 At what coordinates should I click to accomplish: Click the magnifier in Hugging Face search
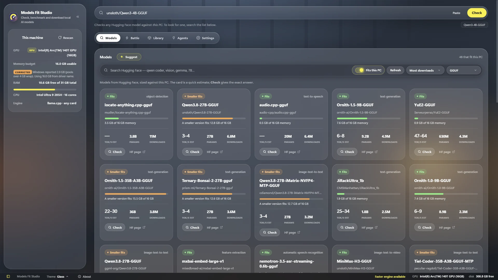(x=106, y=70)
